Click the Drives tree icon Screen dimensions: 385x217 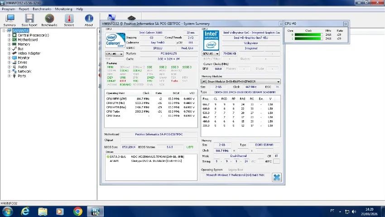(x=14, y=62)
